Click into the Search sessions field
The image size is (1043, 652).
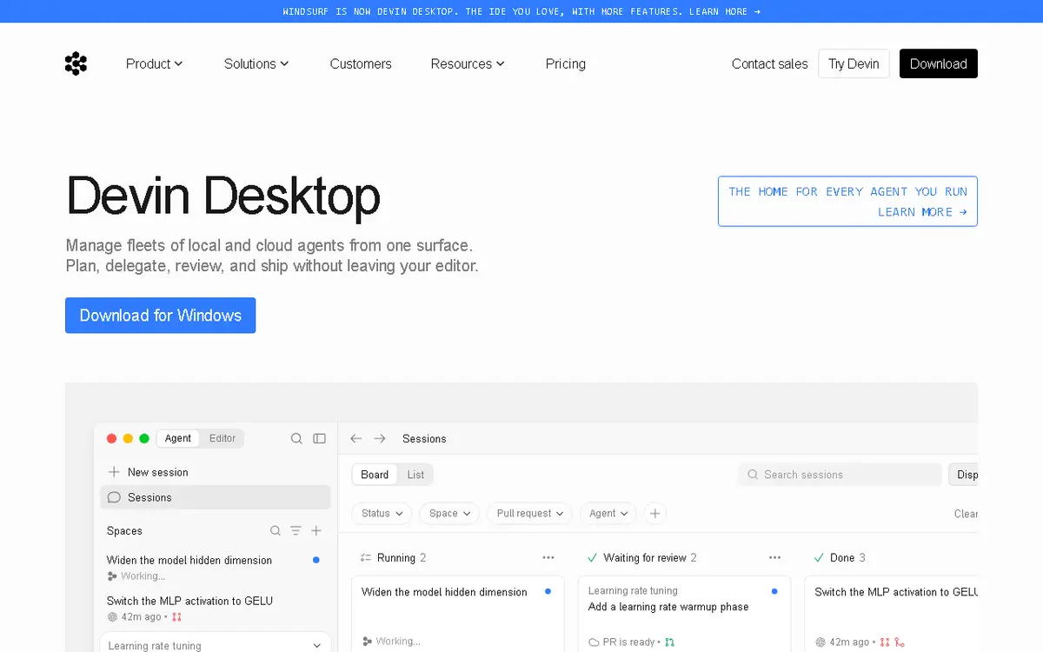[x=840, y=475]
